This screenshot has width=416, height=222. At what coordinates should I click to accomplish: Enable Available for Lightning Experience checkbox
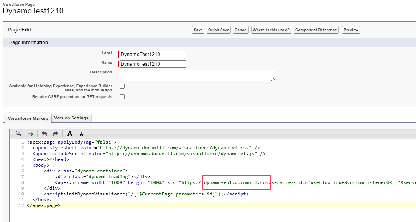122,86
